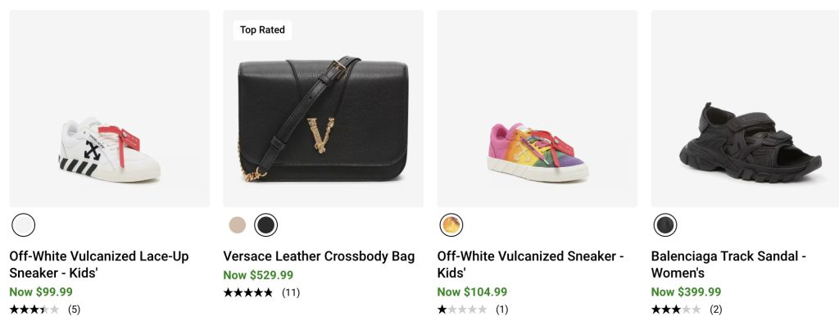The height and width of the screenshot is (335, 839).
Task: Click Balenciaga Track Sandal - Women's title
Action: pos(728,265)
